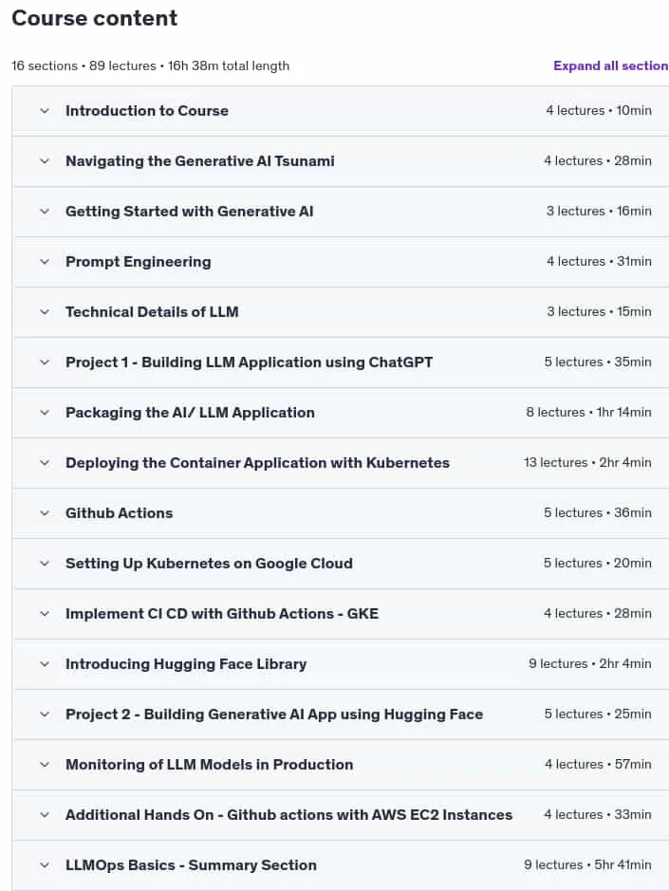The image size is (669, 891).
Task: Open LLMOps Basics - Summary Section title
Action: click(x=191, y=865)
